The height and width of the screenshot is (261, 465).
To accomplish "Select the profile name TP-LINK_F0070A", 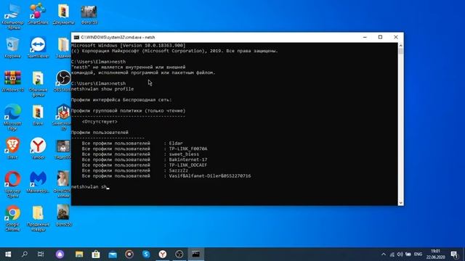I will [188, 149].
